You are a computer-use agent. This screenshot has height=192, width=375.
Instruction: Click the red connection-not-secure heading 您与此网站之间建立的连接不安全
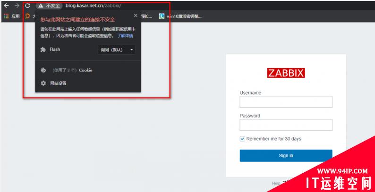77,20
